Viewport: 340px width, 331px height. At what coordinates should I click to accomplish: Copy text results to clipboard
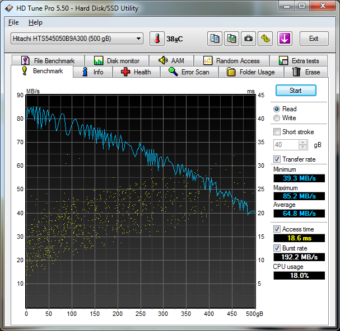[215, 39]
